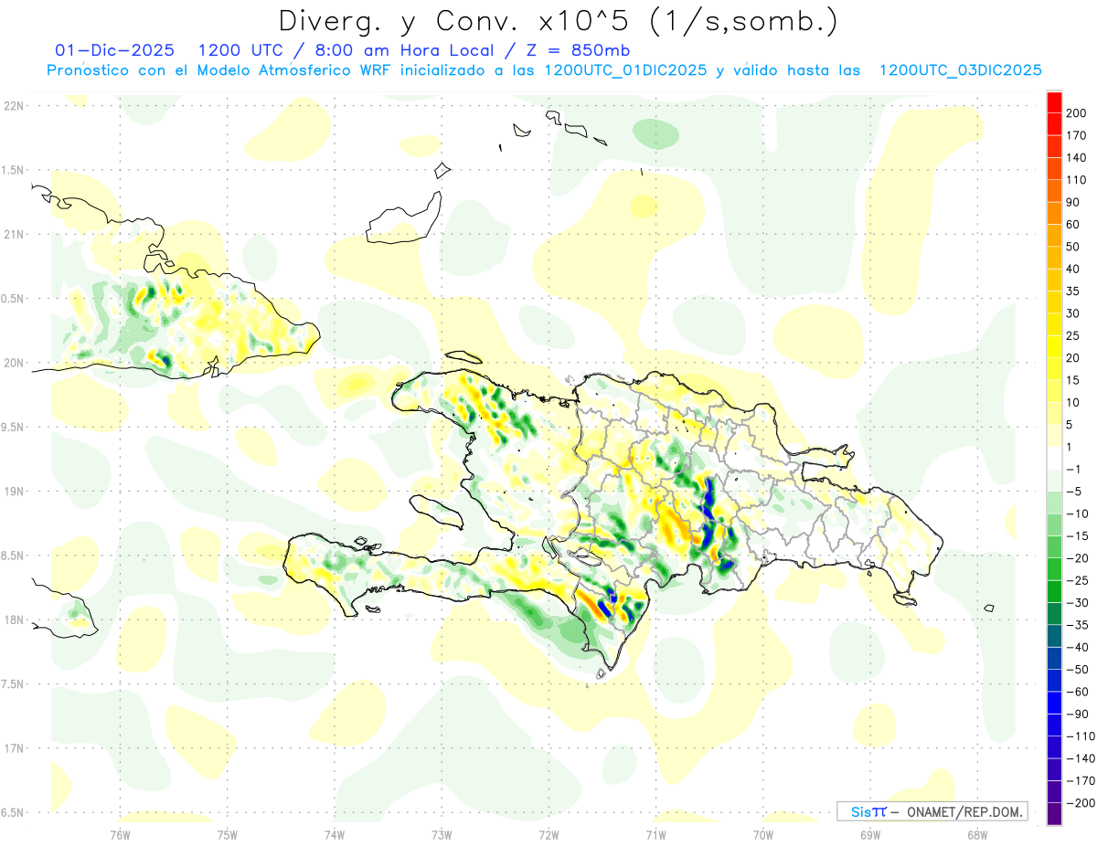Click the negative 200 colorbar label

[1080, 803]
